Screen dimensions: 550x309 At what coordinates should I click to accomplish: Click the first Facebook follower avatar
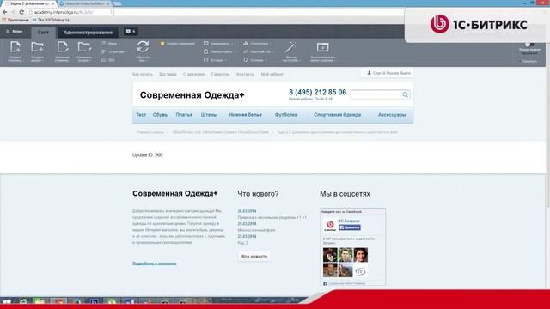(330, 255)
